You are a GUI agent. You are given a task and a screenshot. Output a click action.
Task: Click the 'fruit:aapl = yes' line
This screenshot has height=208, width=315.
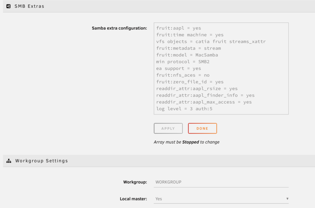(179, 28)
